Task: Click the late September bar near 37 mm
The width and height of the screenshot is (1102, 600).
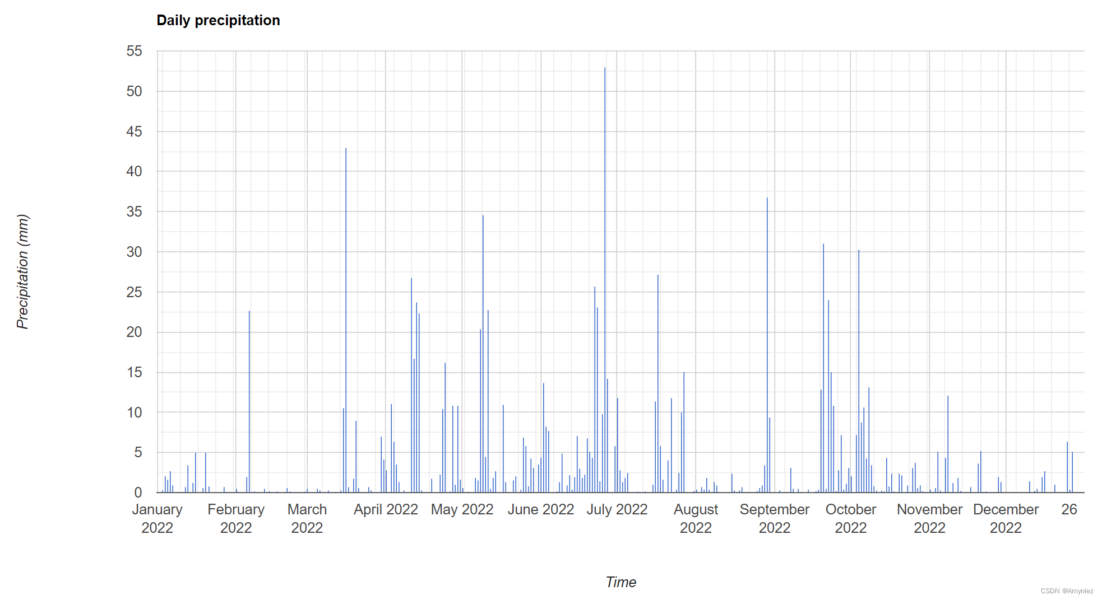Action: coord(767,345)
